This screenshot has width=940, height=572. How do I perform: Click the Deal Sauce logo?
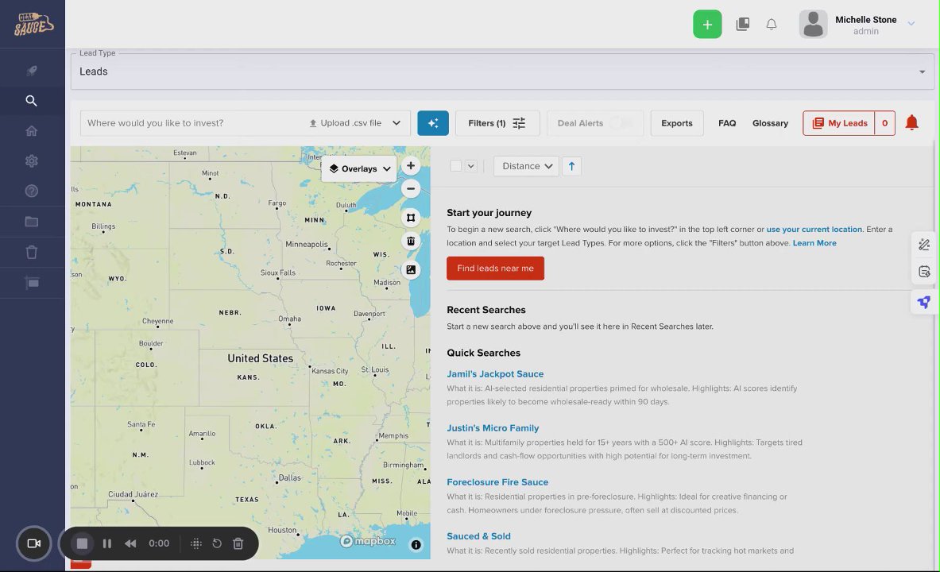(x=33, y=24)
